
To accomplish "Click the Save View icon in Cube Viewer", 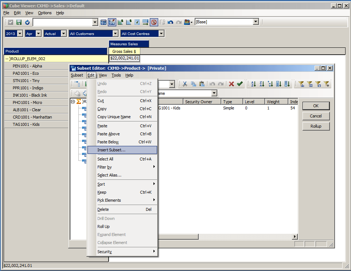I will [19, 22].
